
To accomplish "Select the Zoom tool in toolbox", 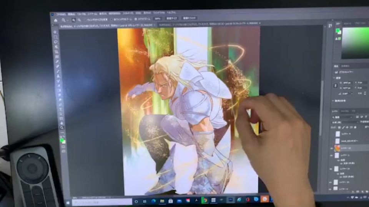I will 61,128.
